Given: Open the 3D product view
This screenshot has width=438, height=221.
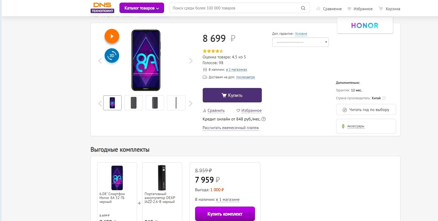Looking at the screenshot, I should (x=112, y=56).
